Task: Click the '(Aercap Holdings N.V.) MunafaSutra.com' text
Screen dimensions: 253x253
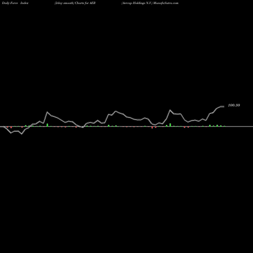Action: pos(150,3)
